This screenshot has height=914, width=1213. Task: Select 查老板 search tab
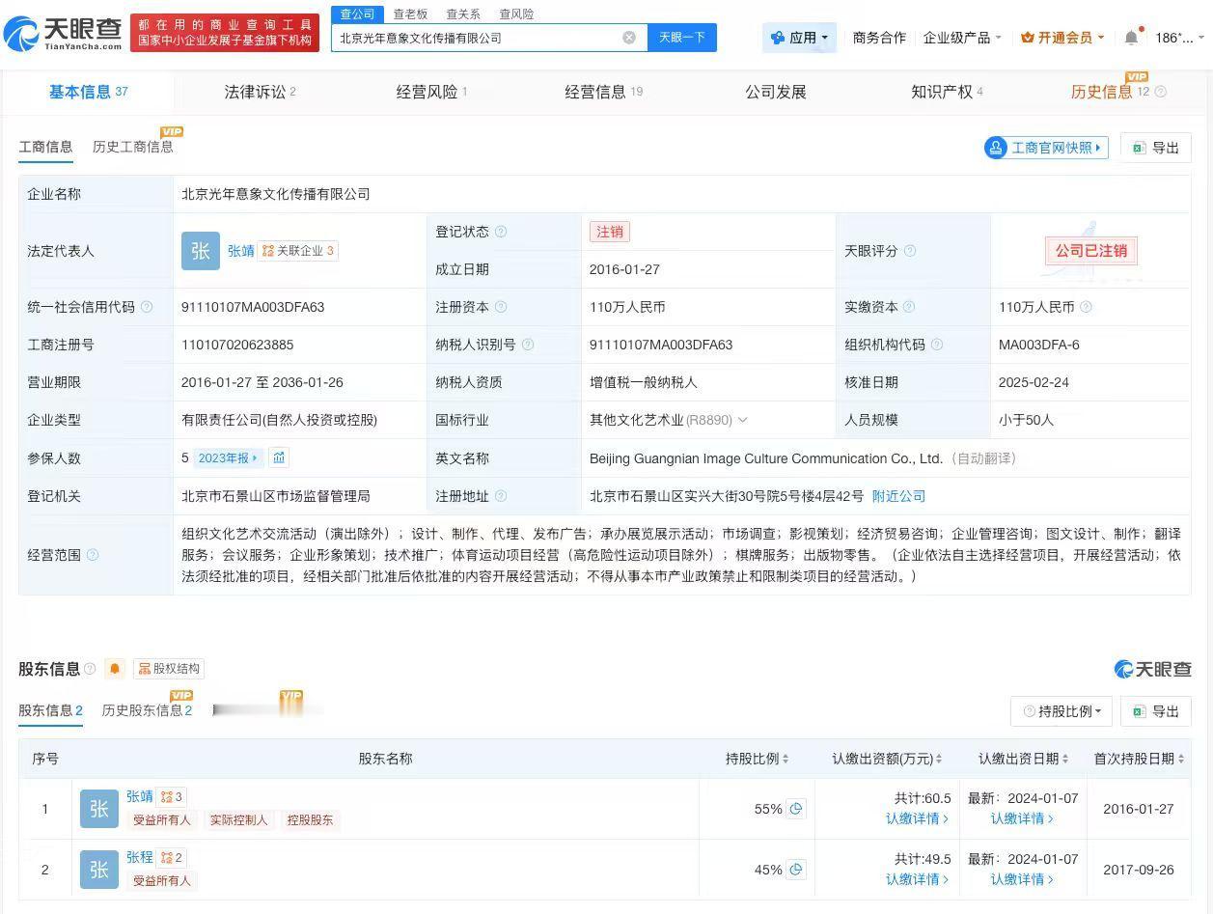[410, 14]
